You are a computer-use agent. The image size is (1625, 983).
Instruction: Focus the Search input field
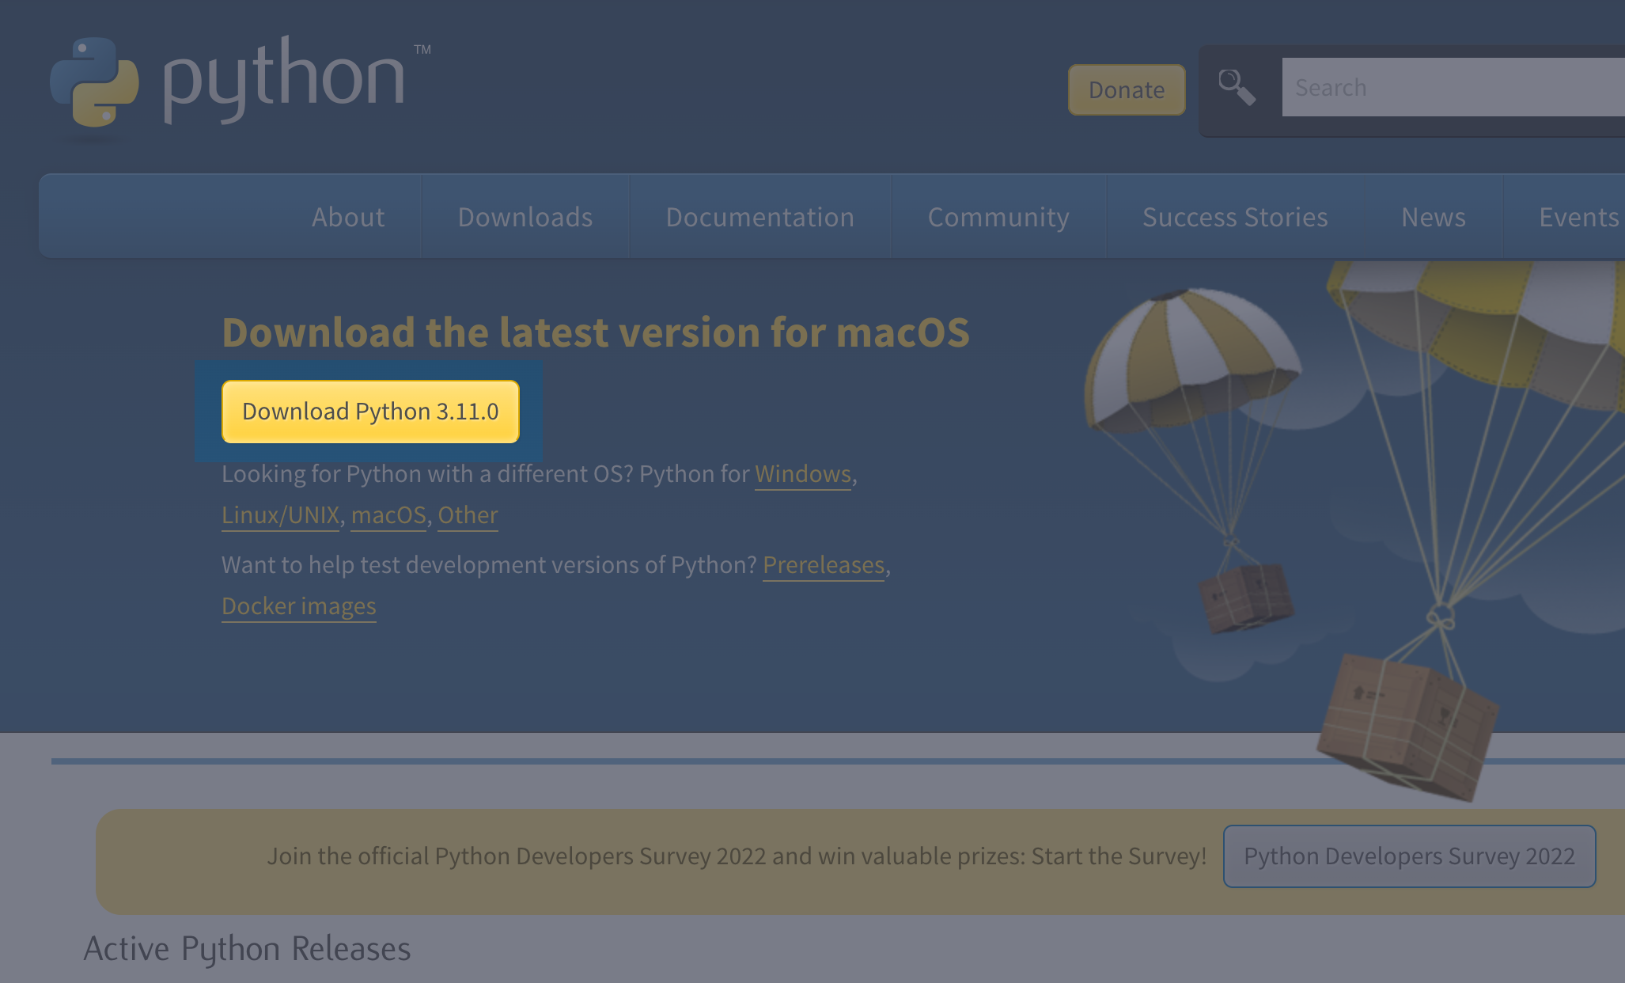[1453, 87]
